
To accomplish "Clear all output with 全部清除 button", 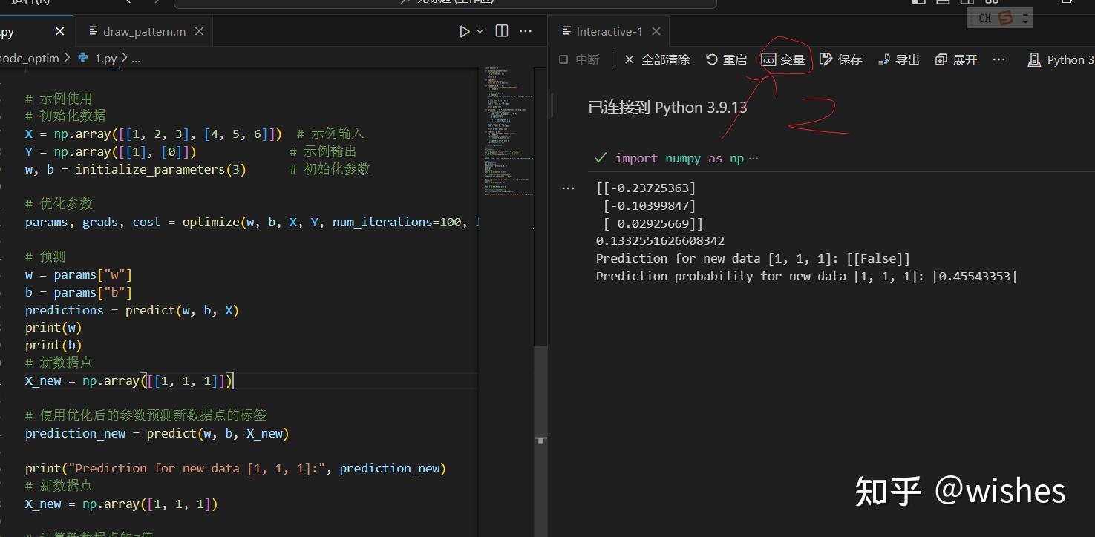I will tap(656, 59).
